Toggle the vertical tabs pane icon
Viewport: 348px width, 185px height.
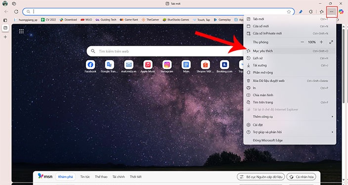5,20
